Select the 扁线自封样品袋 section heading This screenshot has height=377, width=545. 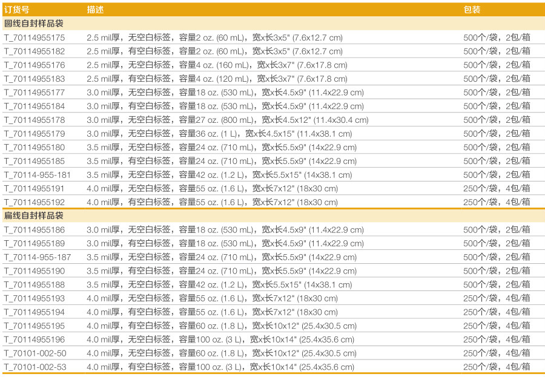click(x=34, y=216)
